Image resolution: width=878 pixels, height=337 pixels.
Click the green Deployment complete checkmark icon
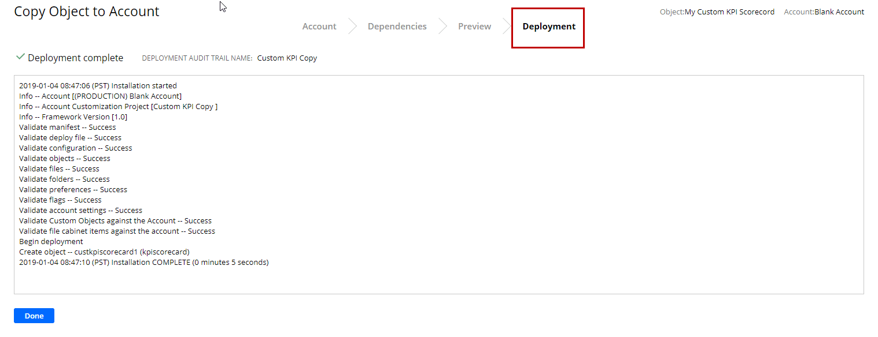pyautogui.click(x=21, y=57)
